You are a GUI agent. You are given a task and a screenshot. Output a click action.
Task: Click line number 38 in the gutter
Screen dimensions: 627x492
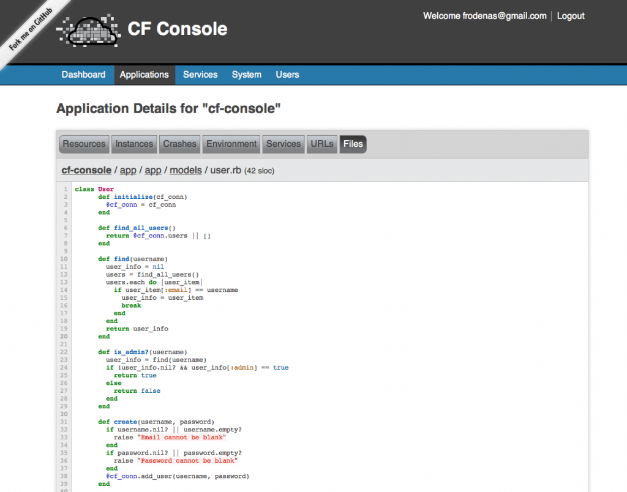[x=64, y=477]
